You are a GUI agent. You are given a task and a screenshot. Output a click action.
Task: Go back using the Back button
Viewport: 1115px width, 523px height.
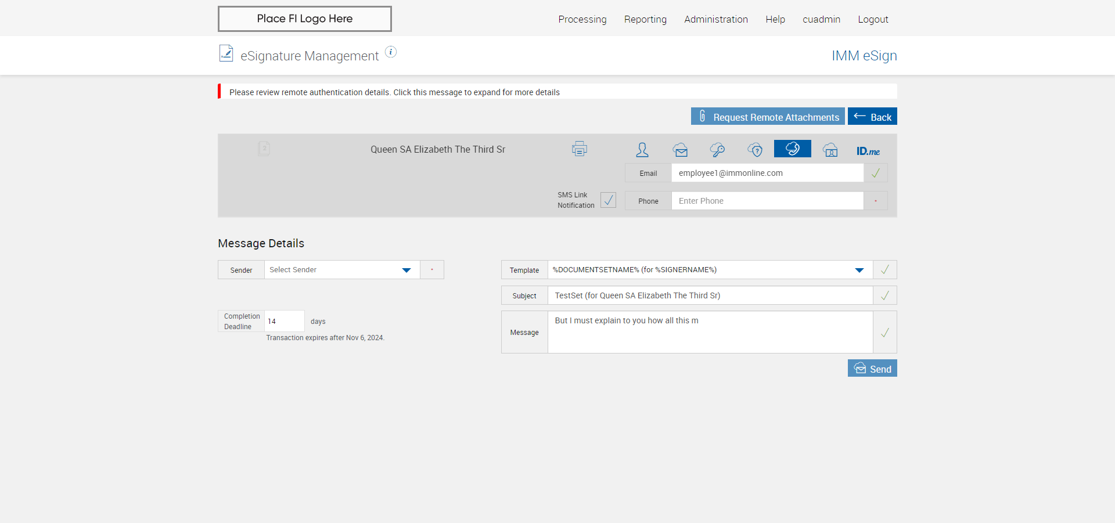(872, 117)
